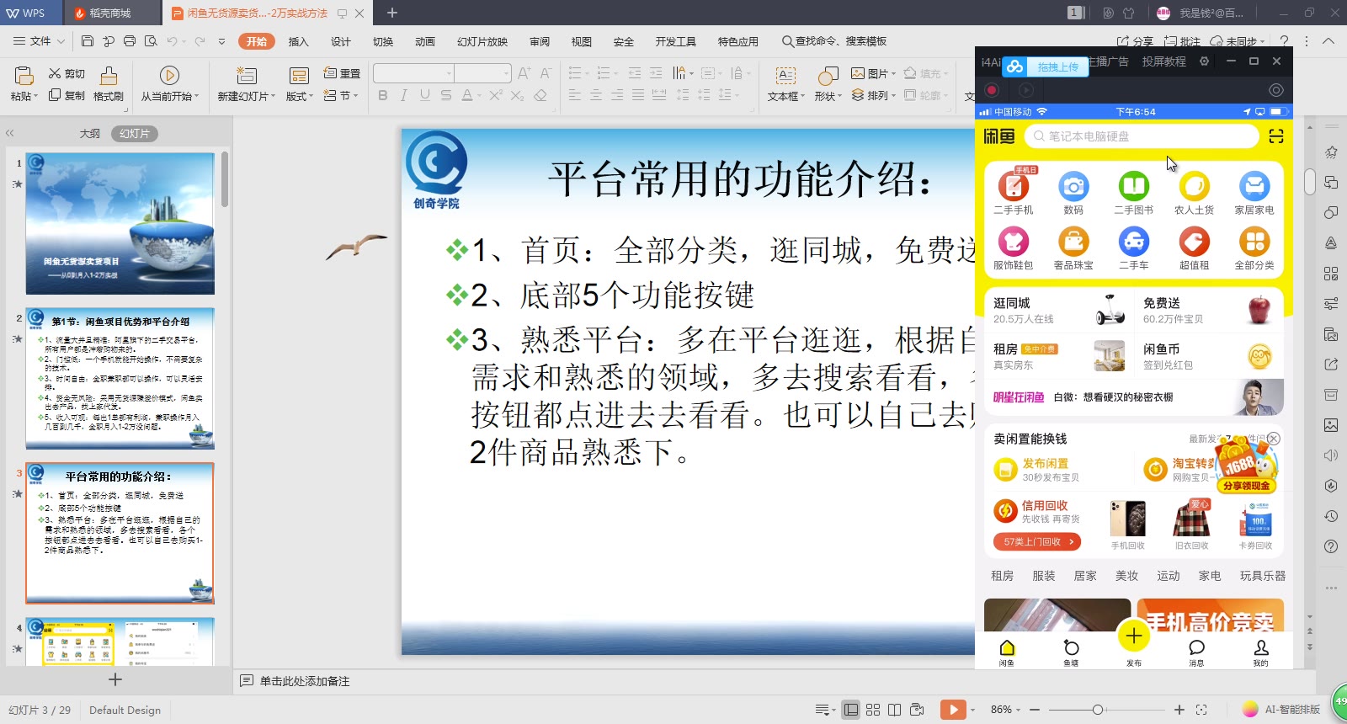Image resolution: width=1347 pixels, height=724 pixels.
Task: Open the font size combo box dropdown
Action: pyautogui.click(x=506, y=73)
